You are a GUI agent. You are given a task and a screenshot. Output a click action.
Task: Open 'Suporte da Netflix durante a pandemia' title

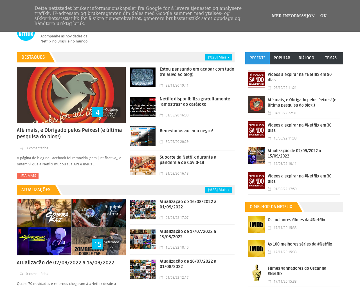188,160
